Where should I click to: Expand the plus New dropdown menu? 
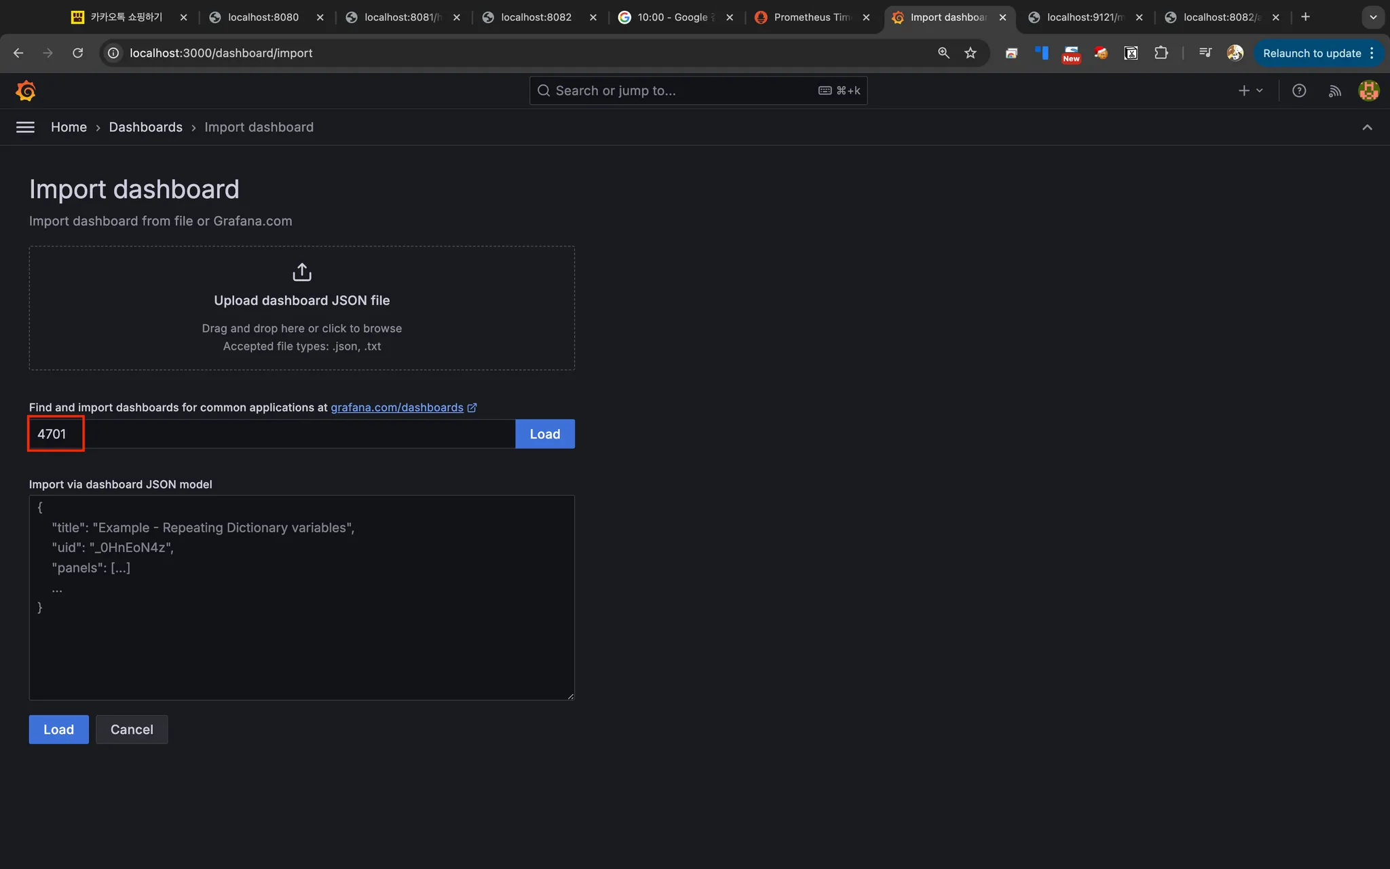1250,90
